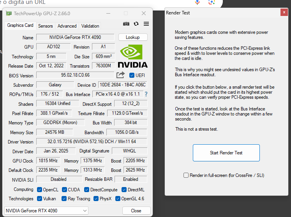The height and width of the screenshot is (217, 291).
Task: Click the Resizable BAR value Enabled
Action: pos(131,179)
